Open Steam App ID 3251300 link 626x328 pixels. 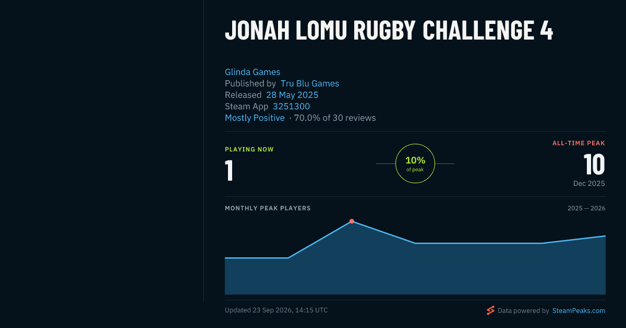click(x=291, y=107)
